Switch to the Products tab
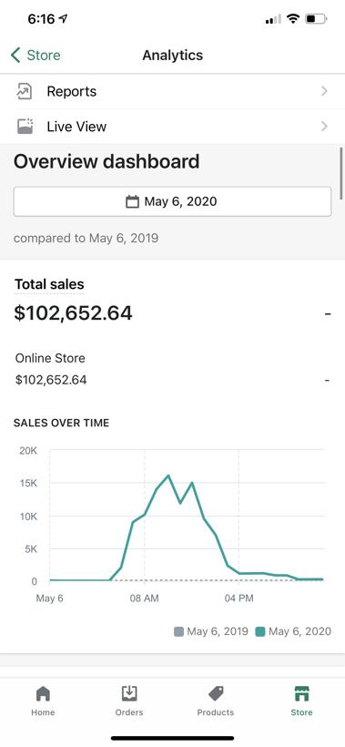This screenshot has height=747, width=345. tap(216, 701)
